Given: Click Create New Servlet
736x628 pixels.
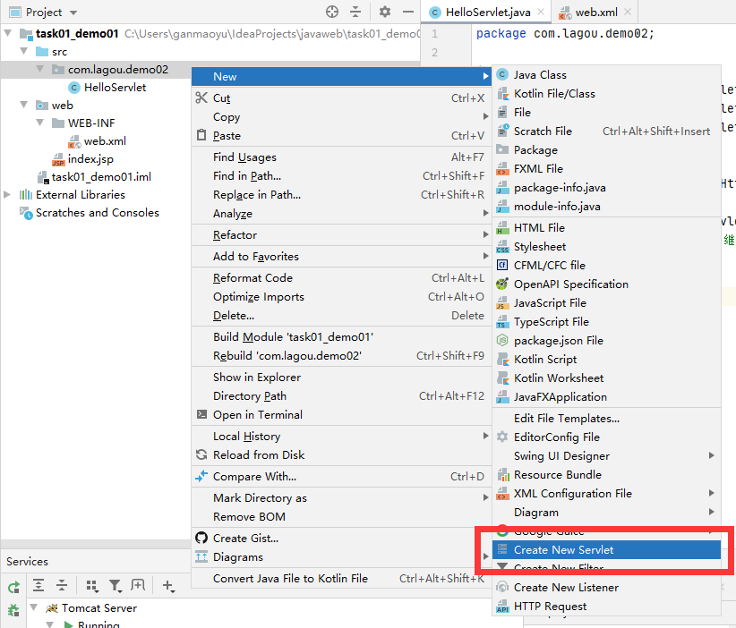Looking at the screenshot, I should [x=606, y=549].
